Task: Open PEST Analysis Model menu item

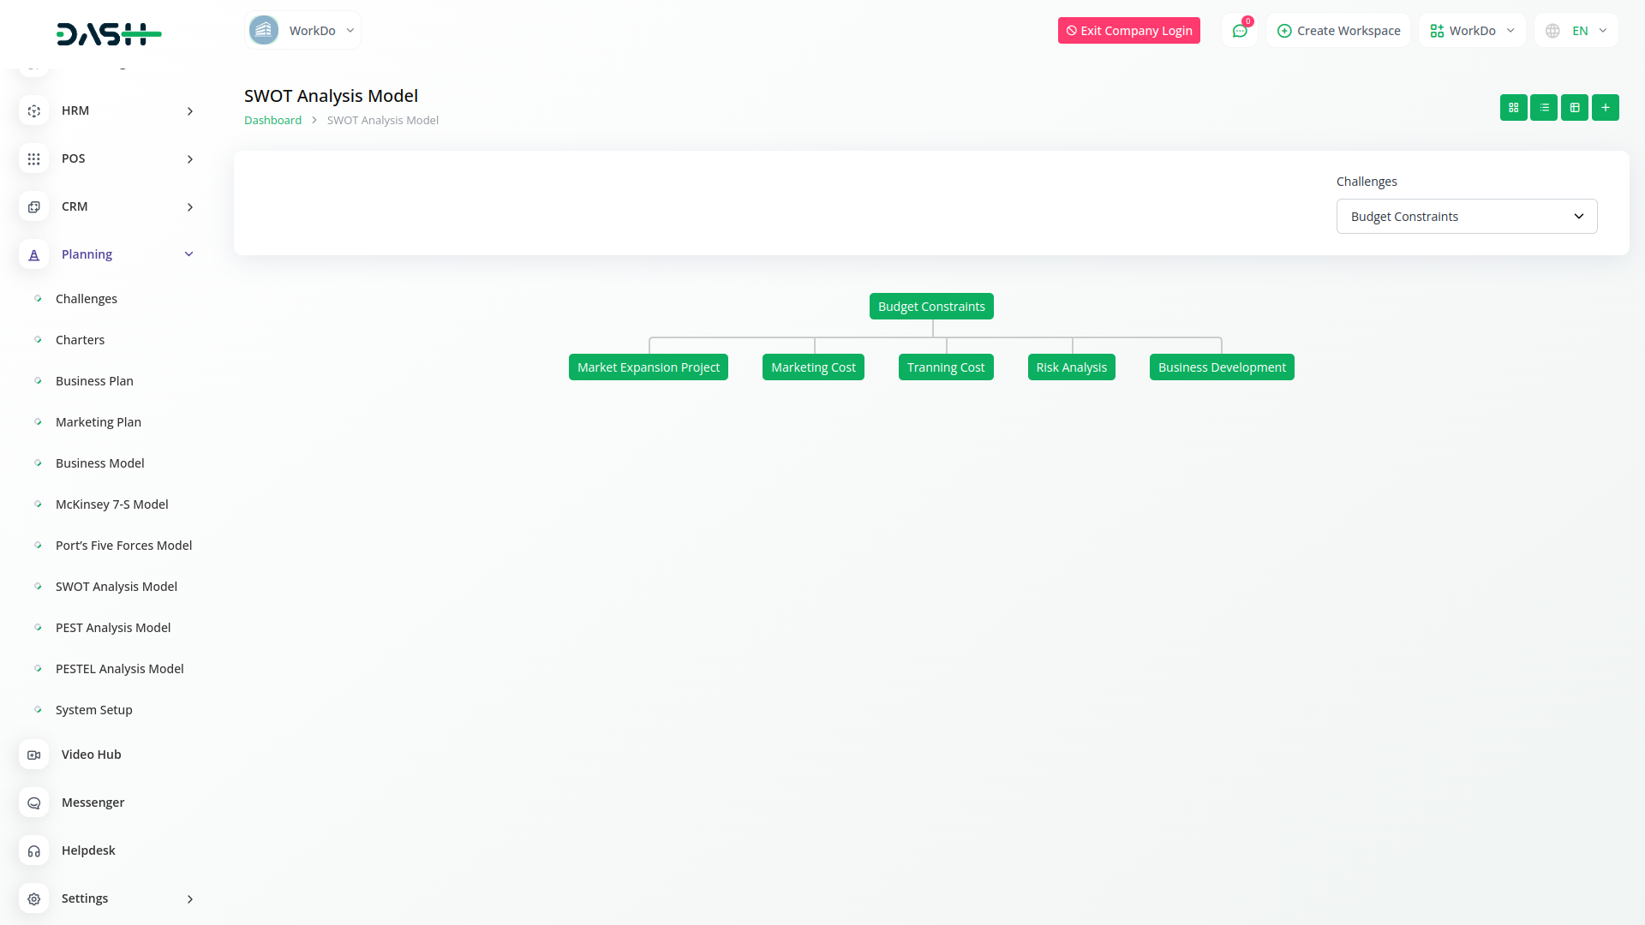Action: click(113, 628)
